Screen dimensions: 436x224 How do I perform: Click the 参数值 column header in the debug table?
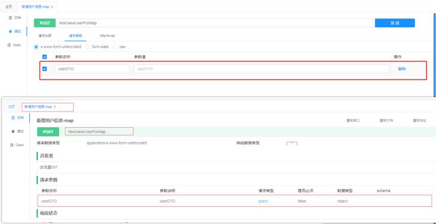coord(140,57)
